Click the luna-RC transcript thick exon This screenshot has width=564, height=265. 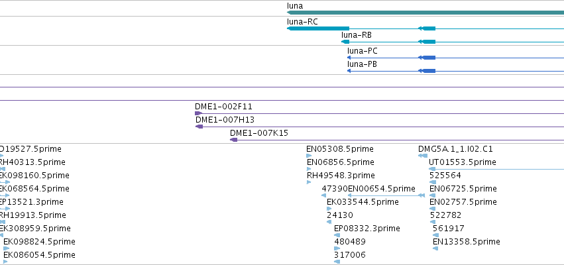318,28
